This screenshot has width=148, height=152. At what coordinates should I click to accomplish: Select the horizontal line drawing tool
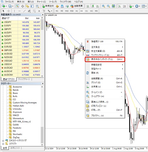pos(20,11)
